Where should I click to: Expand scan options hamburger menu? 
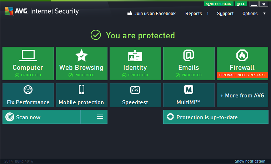[100, 117]
